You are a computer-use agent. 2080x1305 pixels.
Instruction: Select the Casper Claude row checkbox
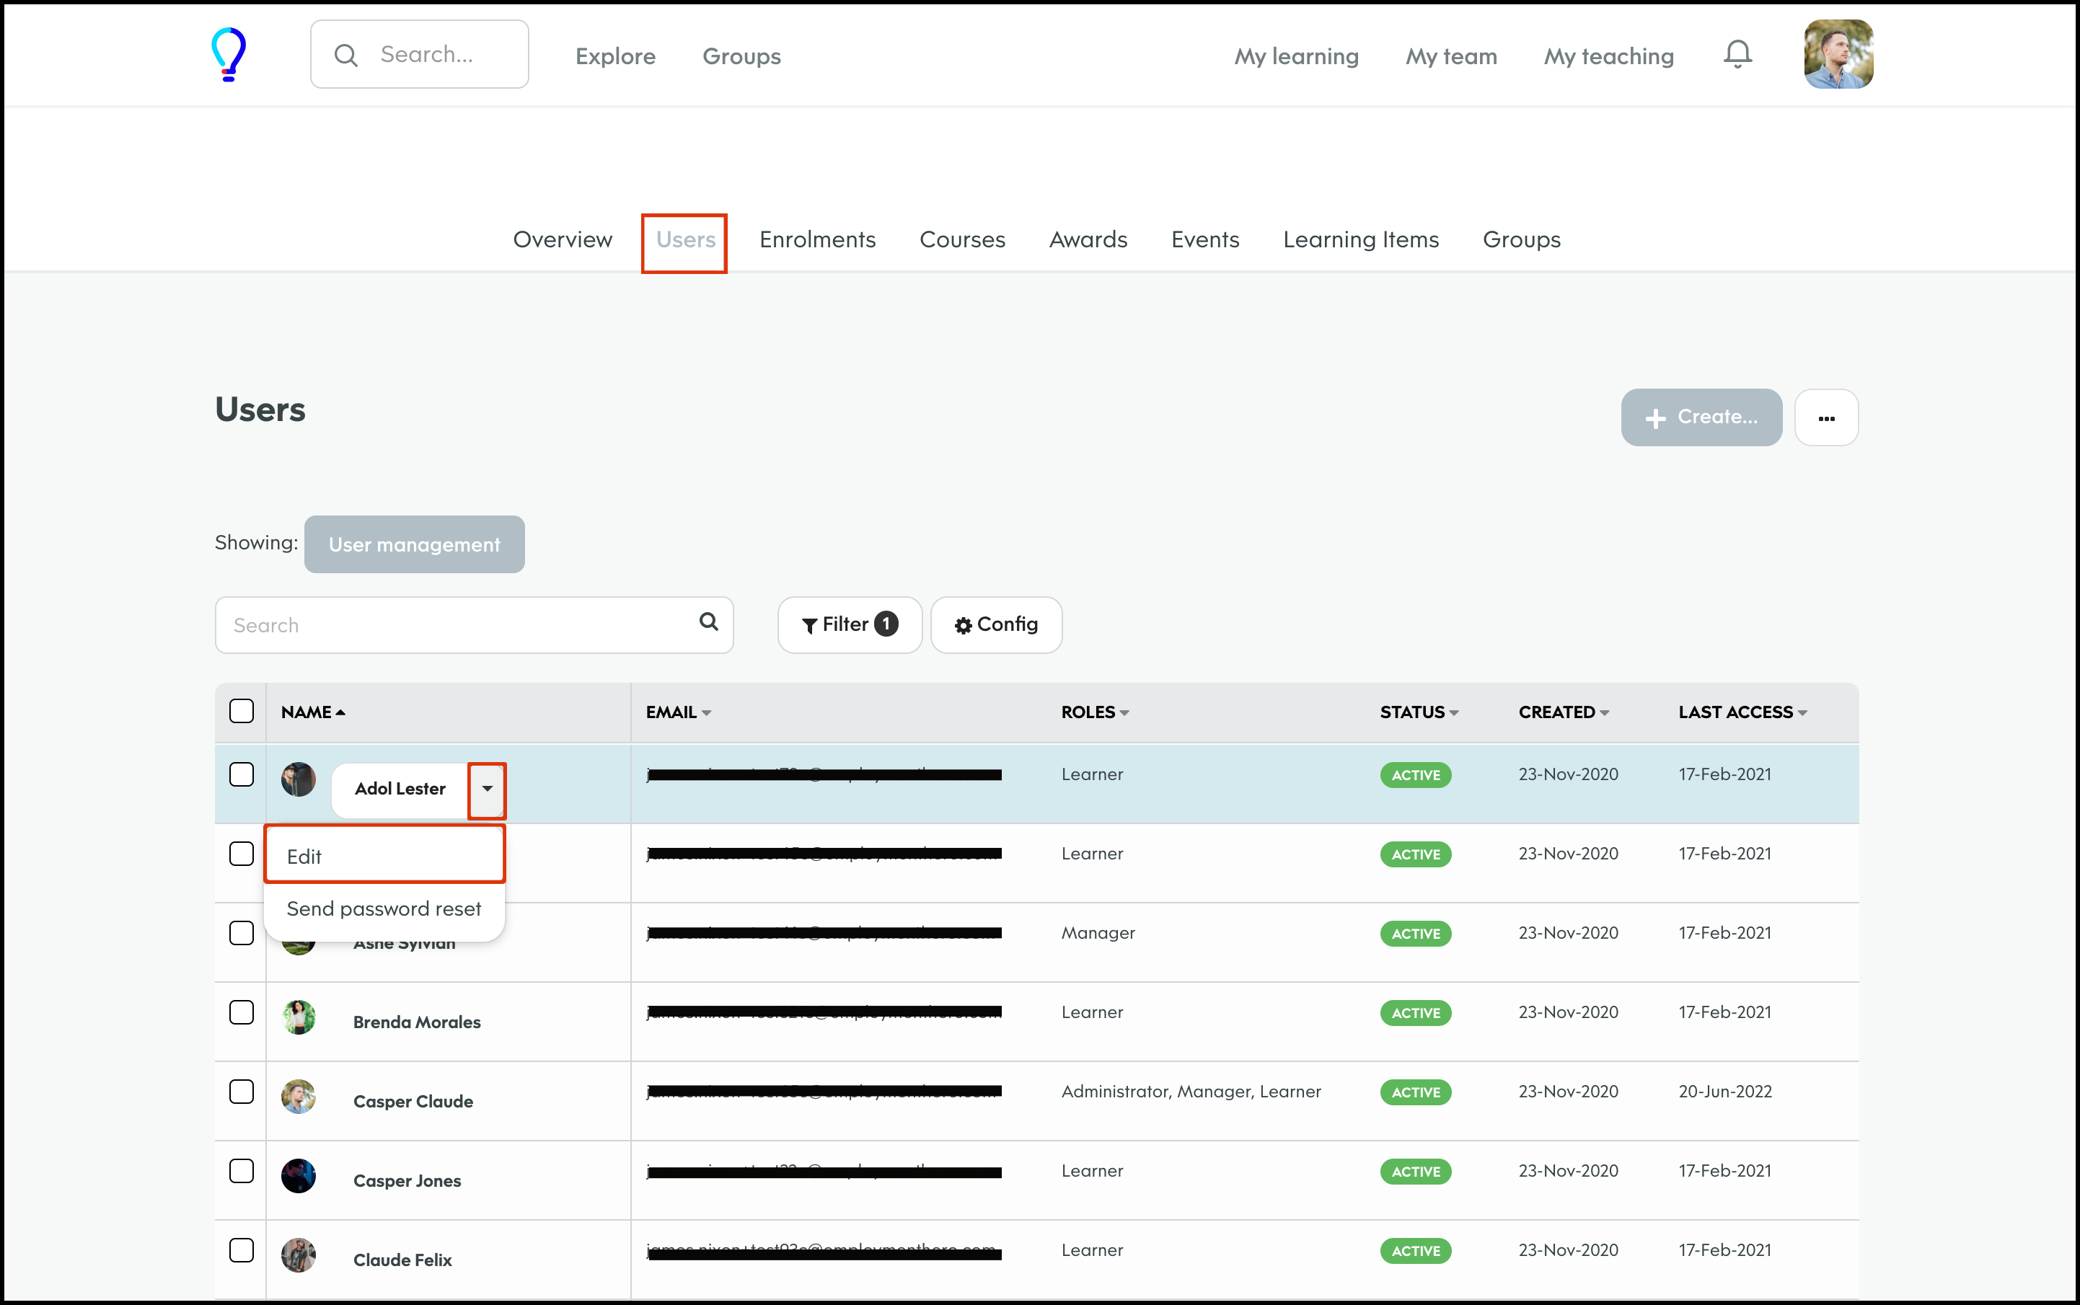242,1092
